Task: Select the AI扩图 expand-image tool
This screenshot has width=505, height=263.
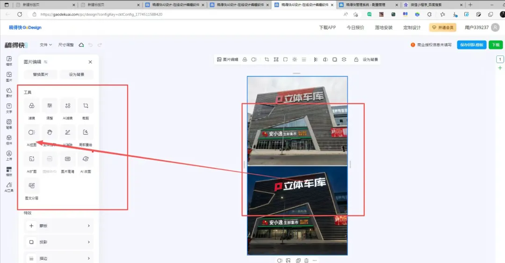Action: tap(32, 163)
